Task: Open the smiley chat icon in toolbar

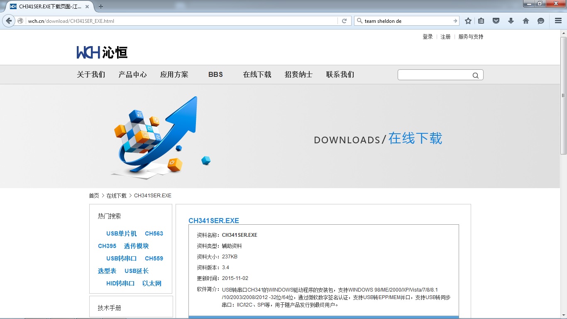Action: click(x=541, y=21)
